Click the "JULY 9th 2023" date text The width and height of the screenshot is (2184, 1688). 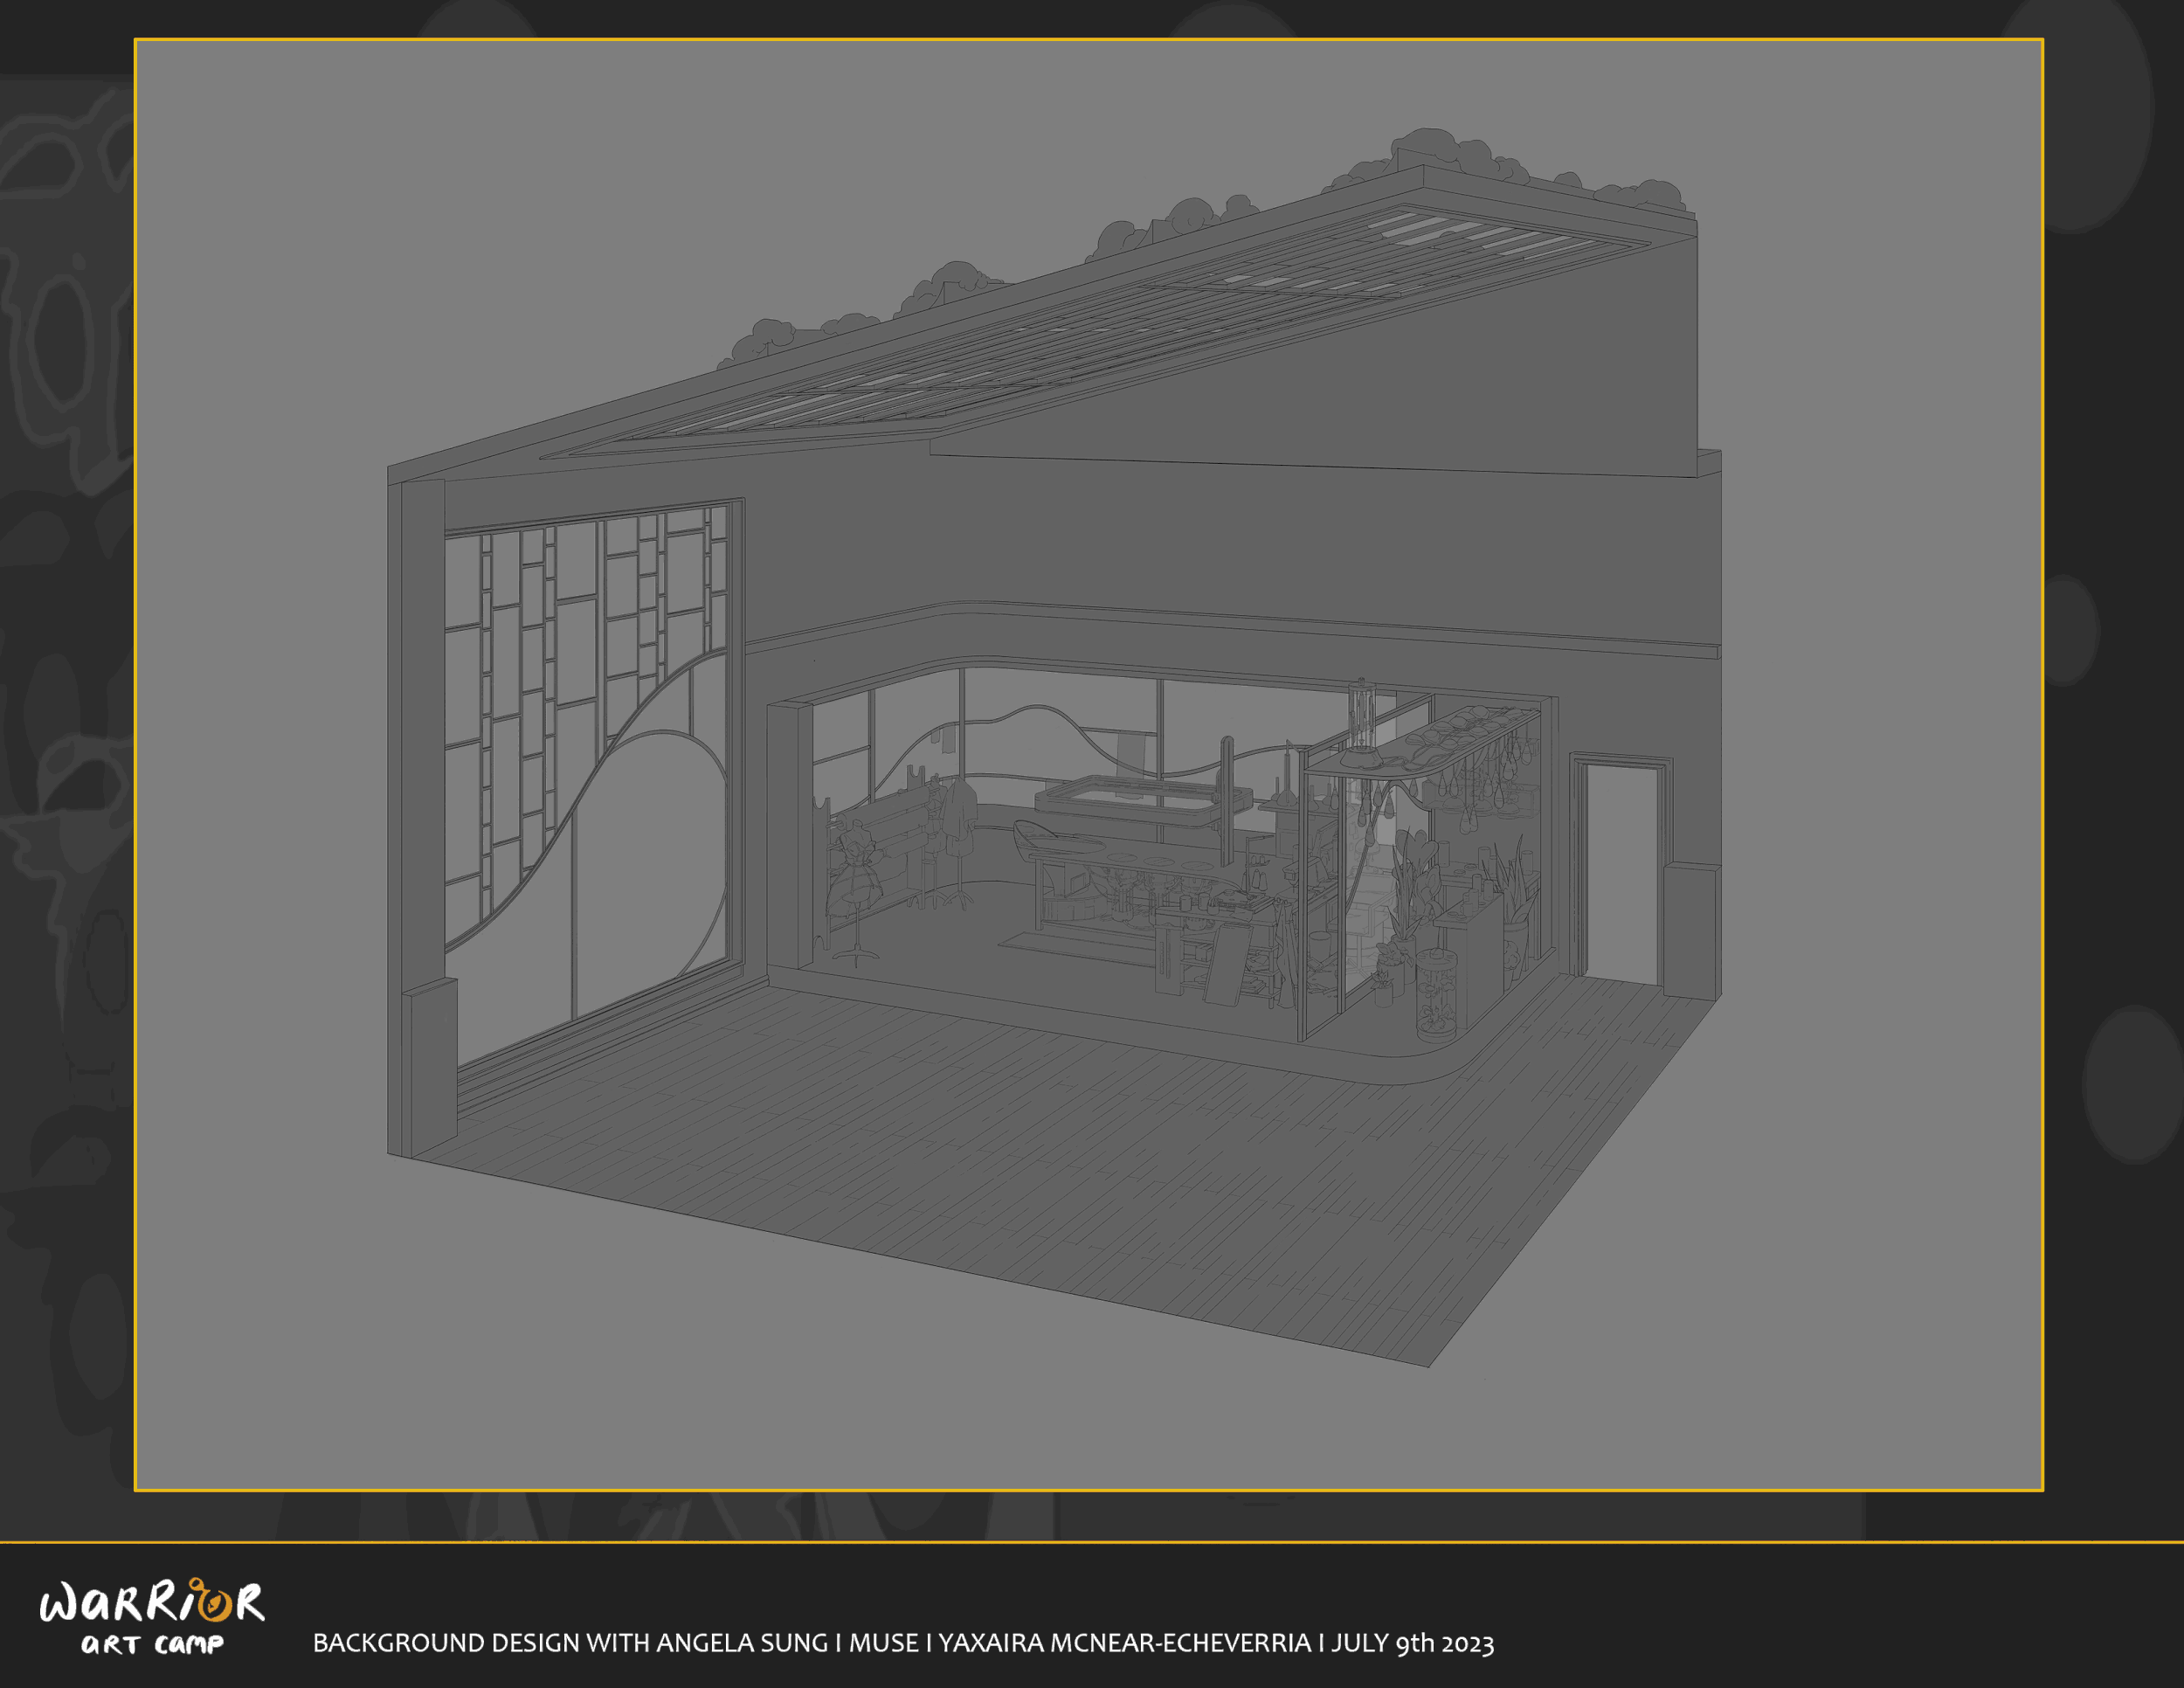click(1412, 1643)
